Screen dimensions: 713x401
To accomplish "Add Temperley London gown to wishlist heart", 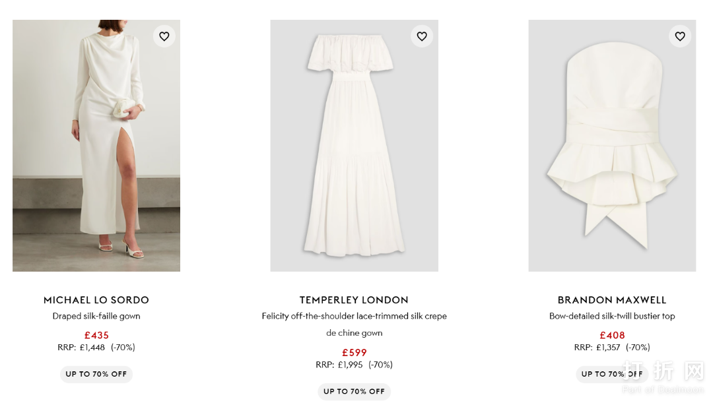I will 422,36.
